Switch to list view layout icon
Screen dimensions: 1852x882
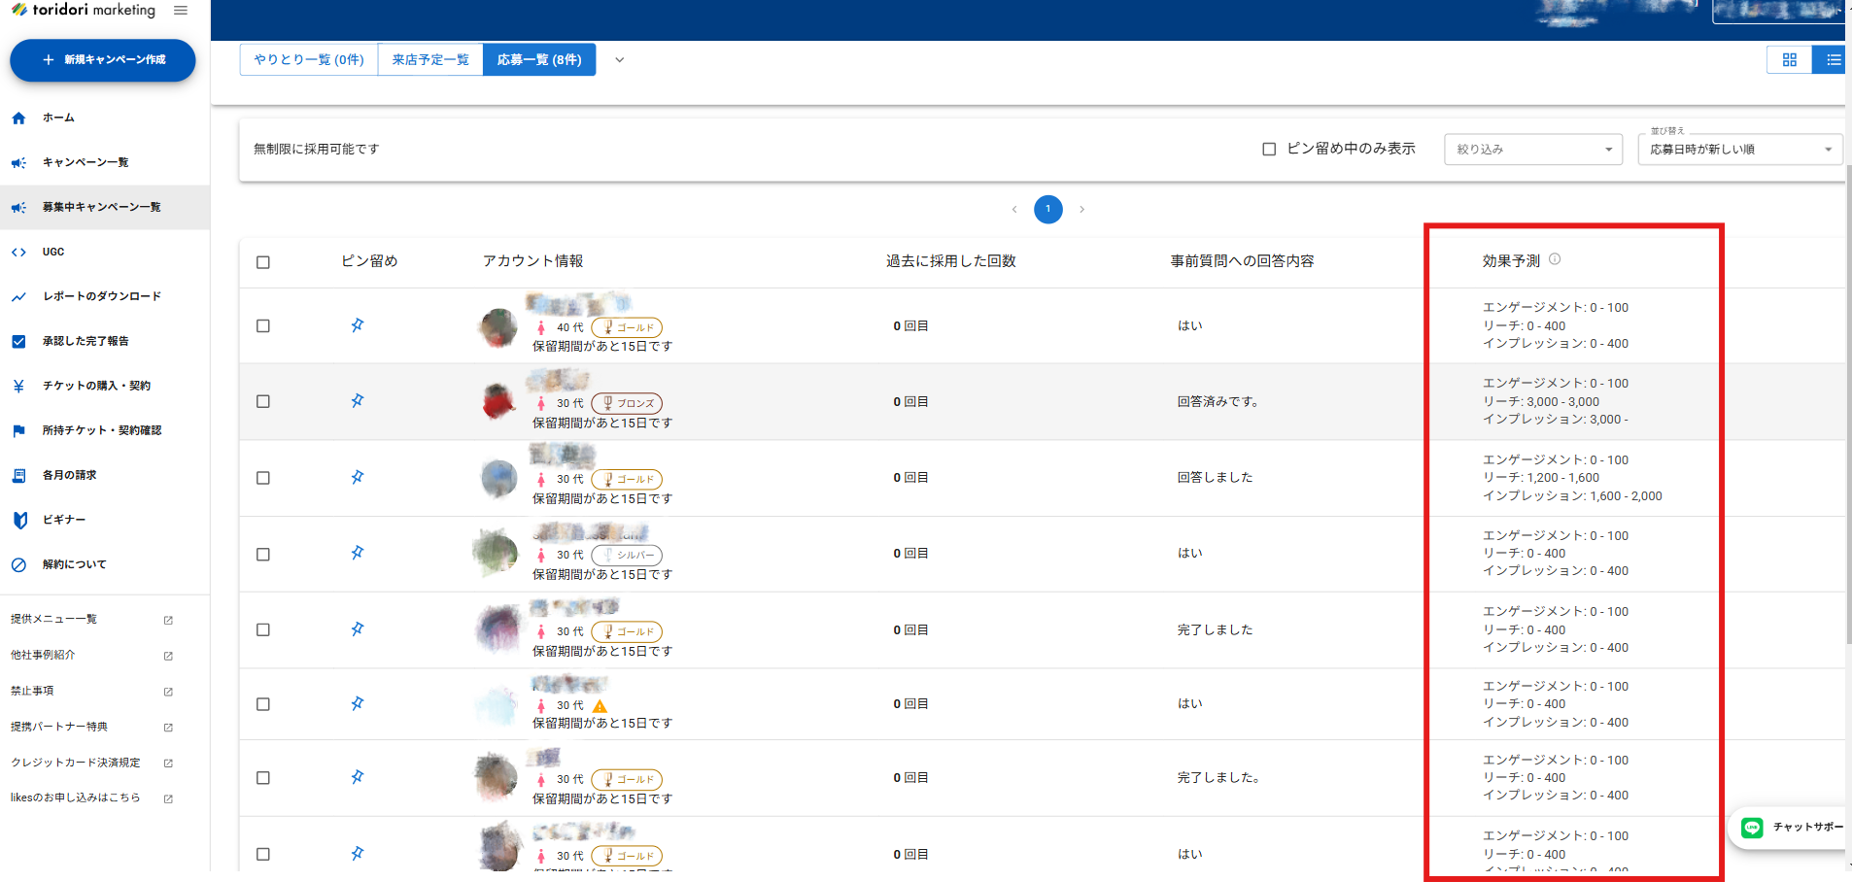[x=1833, y=60]
